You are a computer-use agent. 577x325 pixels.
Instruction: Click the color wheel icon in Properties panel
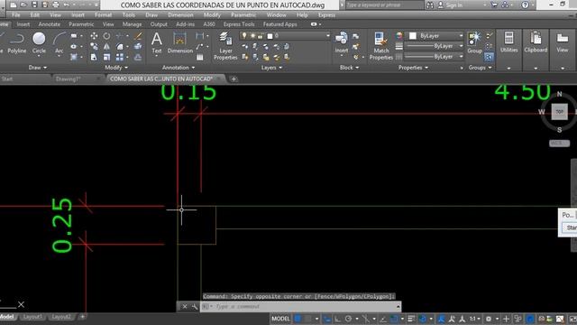[399, 36]
